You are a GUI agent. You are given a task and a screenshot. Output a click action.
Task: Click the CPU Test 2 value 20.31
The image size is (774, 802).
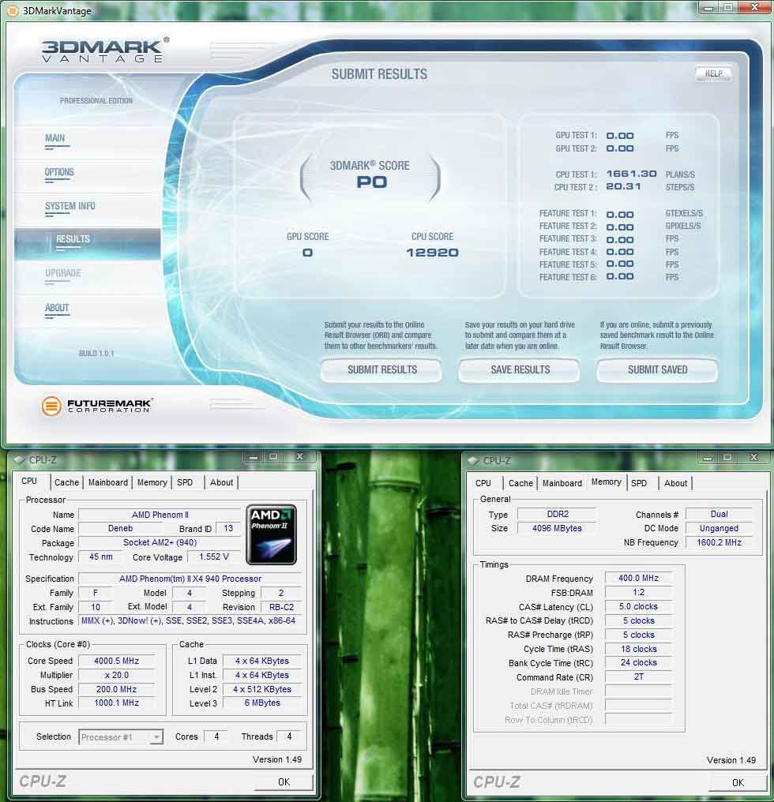point(623,187)
